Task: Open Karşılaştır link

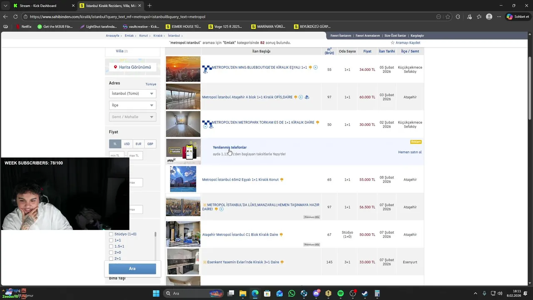Action: click(417, 35)
